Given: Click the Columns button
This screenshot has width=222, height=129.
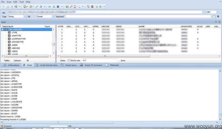Looking at the screenshot, I should [x=17, y=60].
